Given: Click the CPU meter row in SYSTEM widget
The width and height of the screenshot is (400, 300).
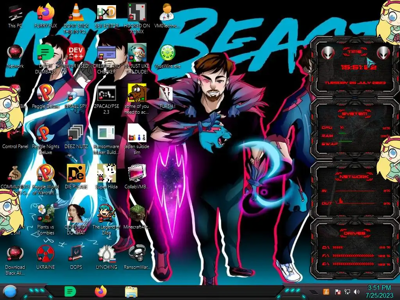Looking at the screenshot, I should (x=356, y=128).
